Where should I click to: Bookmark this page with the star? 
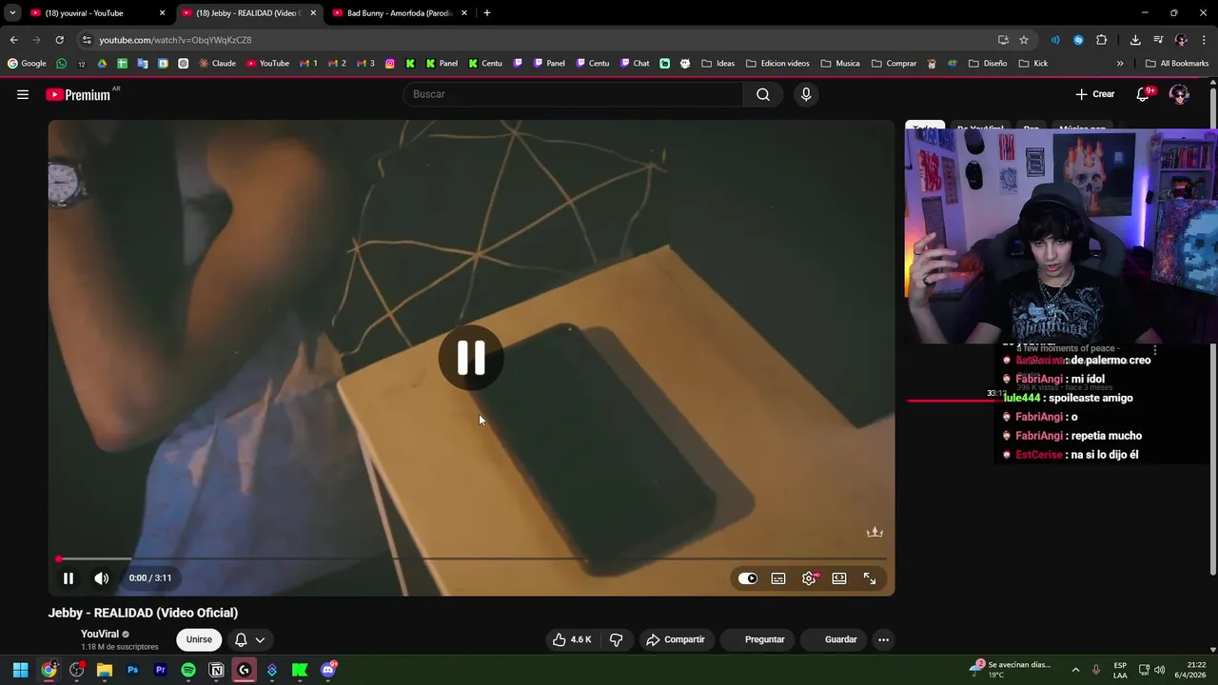point(1024,40)
